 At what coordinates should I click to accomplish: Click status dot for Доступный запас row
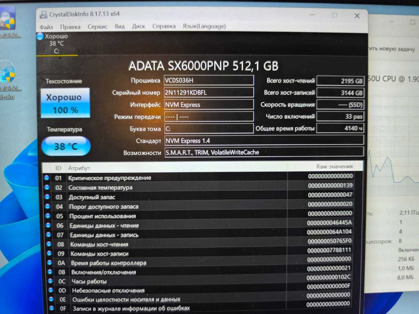[x=47, y=197]
